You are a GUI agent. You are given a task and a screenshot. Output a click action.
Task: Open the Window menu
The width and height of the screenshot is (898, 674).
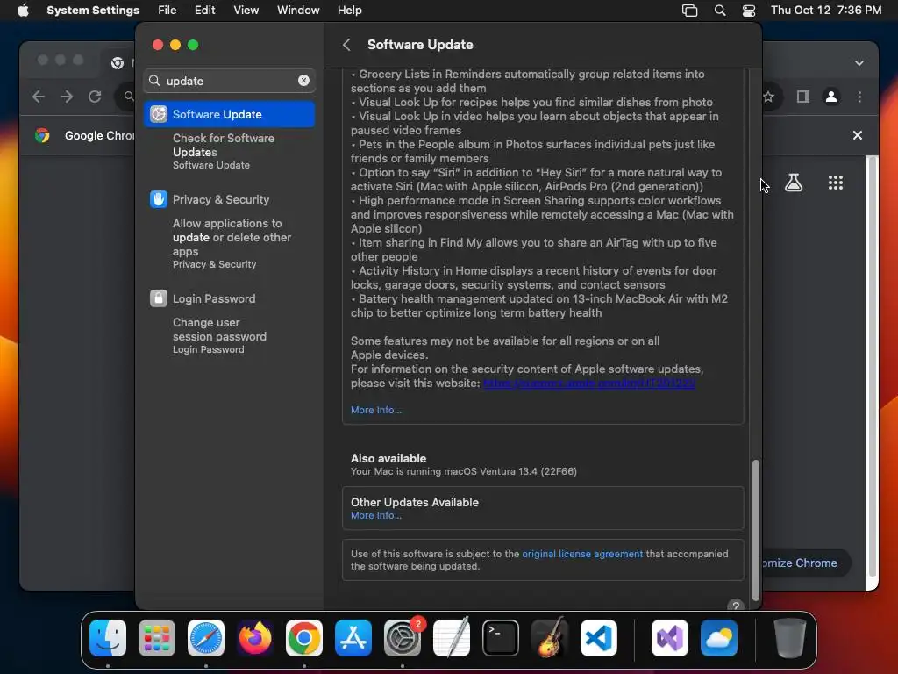pos(298,11)
